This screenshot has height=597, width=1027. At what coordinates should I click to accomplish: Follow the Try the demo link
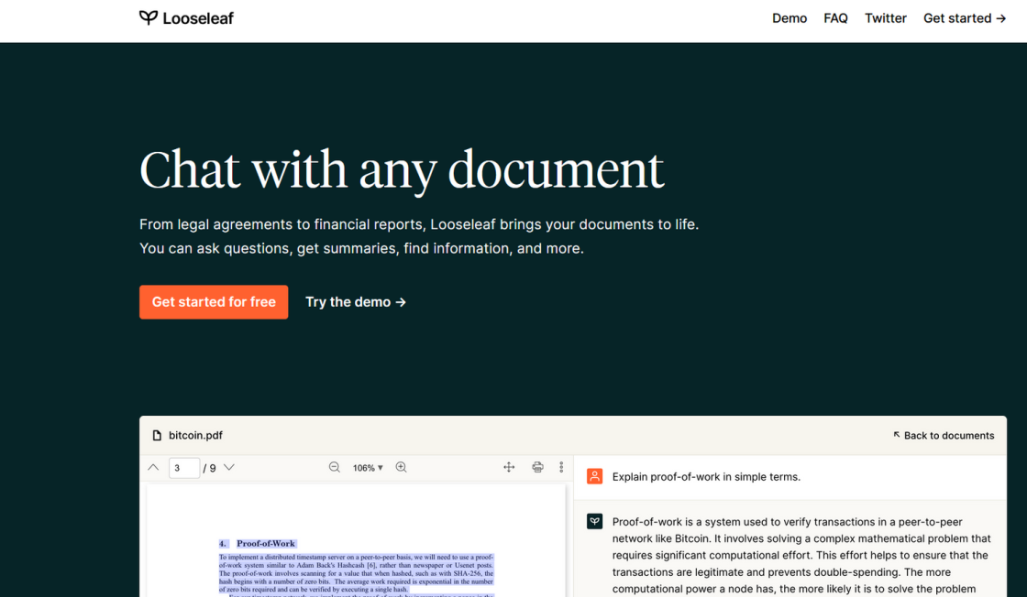pyautogui.click(x=356, y=302)
